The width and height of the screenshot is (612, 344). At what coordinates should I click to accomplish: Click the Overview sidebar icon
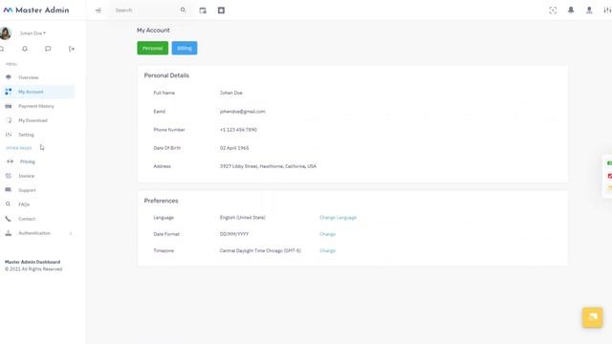click(x=9, y=77)
